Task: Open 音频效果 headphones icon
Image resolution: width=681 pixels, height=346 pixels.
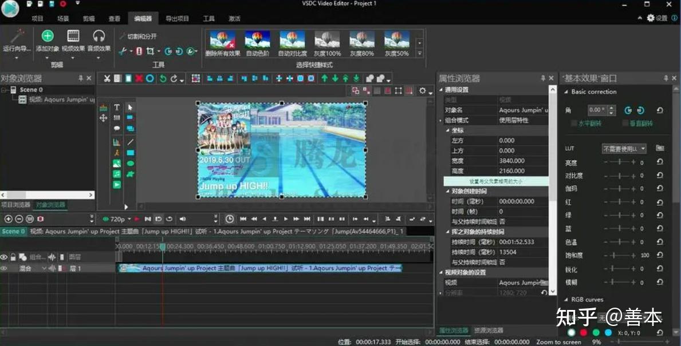Action: coord(99,36)
